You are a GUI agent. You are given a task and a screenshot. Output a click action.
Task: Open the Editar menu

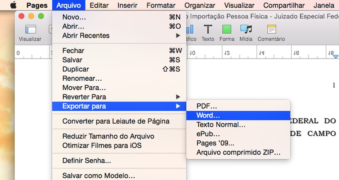tap(99, 5)
